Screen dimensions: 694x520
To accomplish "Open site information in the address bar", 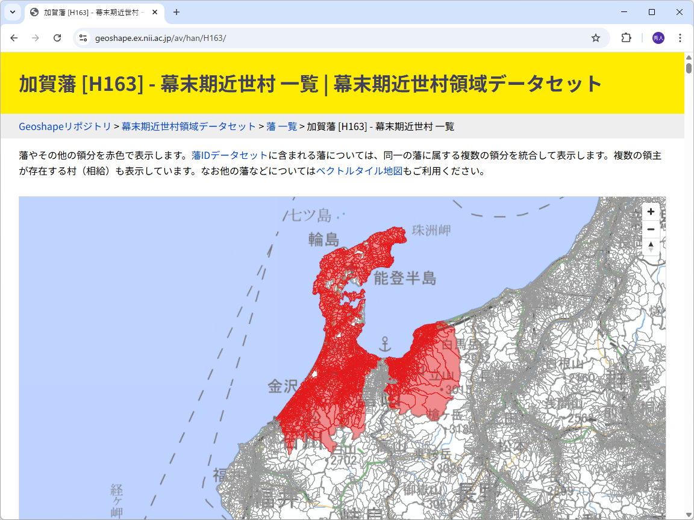I will click(x=83, y=37).
